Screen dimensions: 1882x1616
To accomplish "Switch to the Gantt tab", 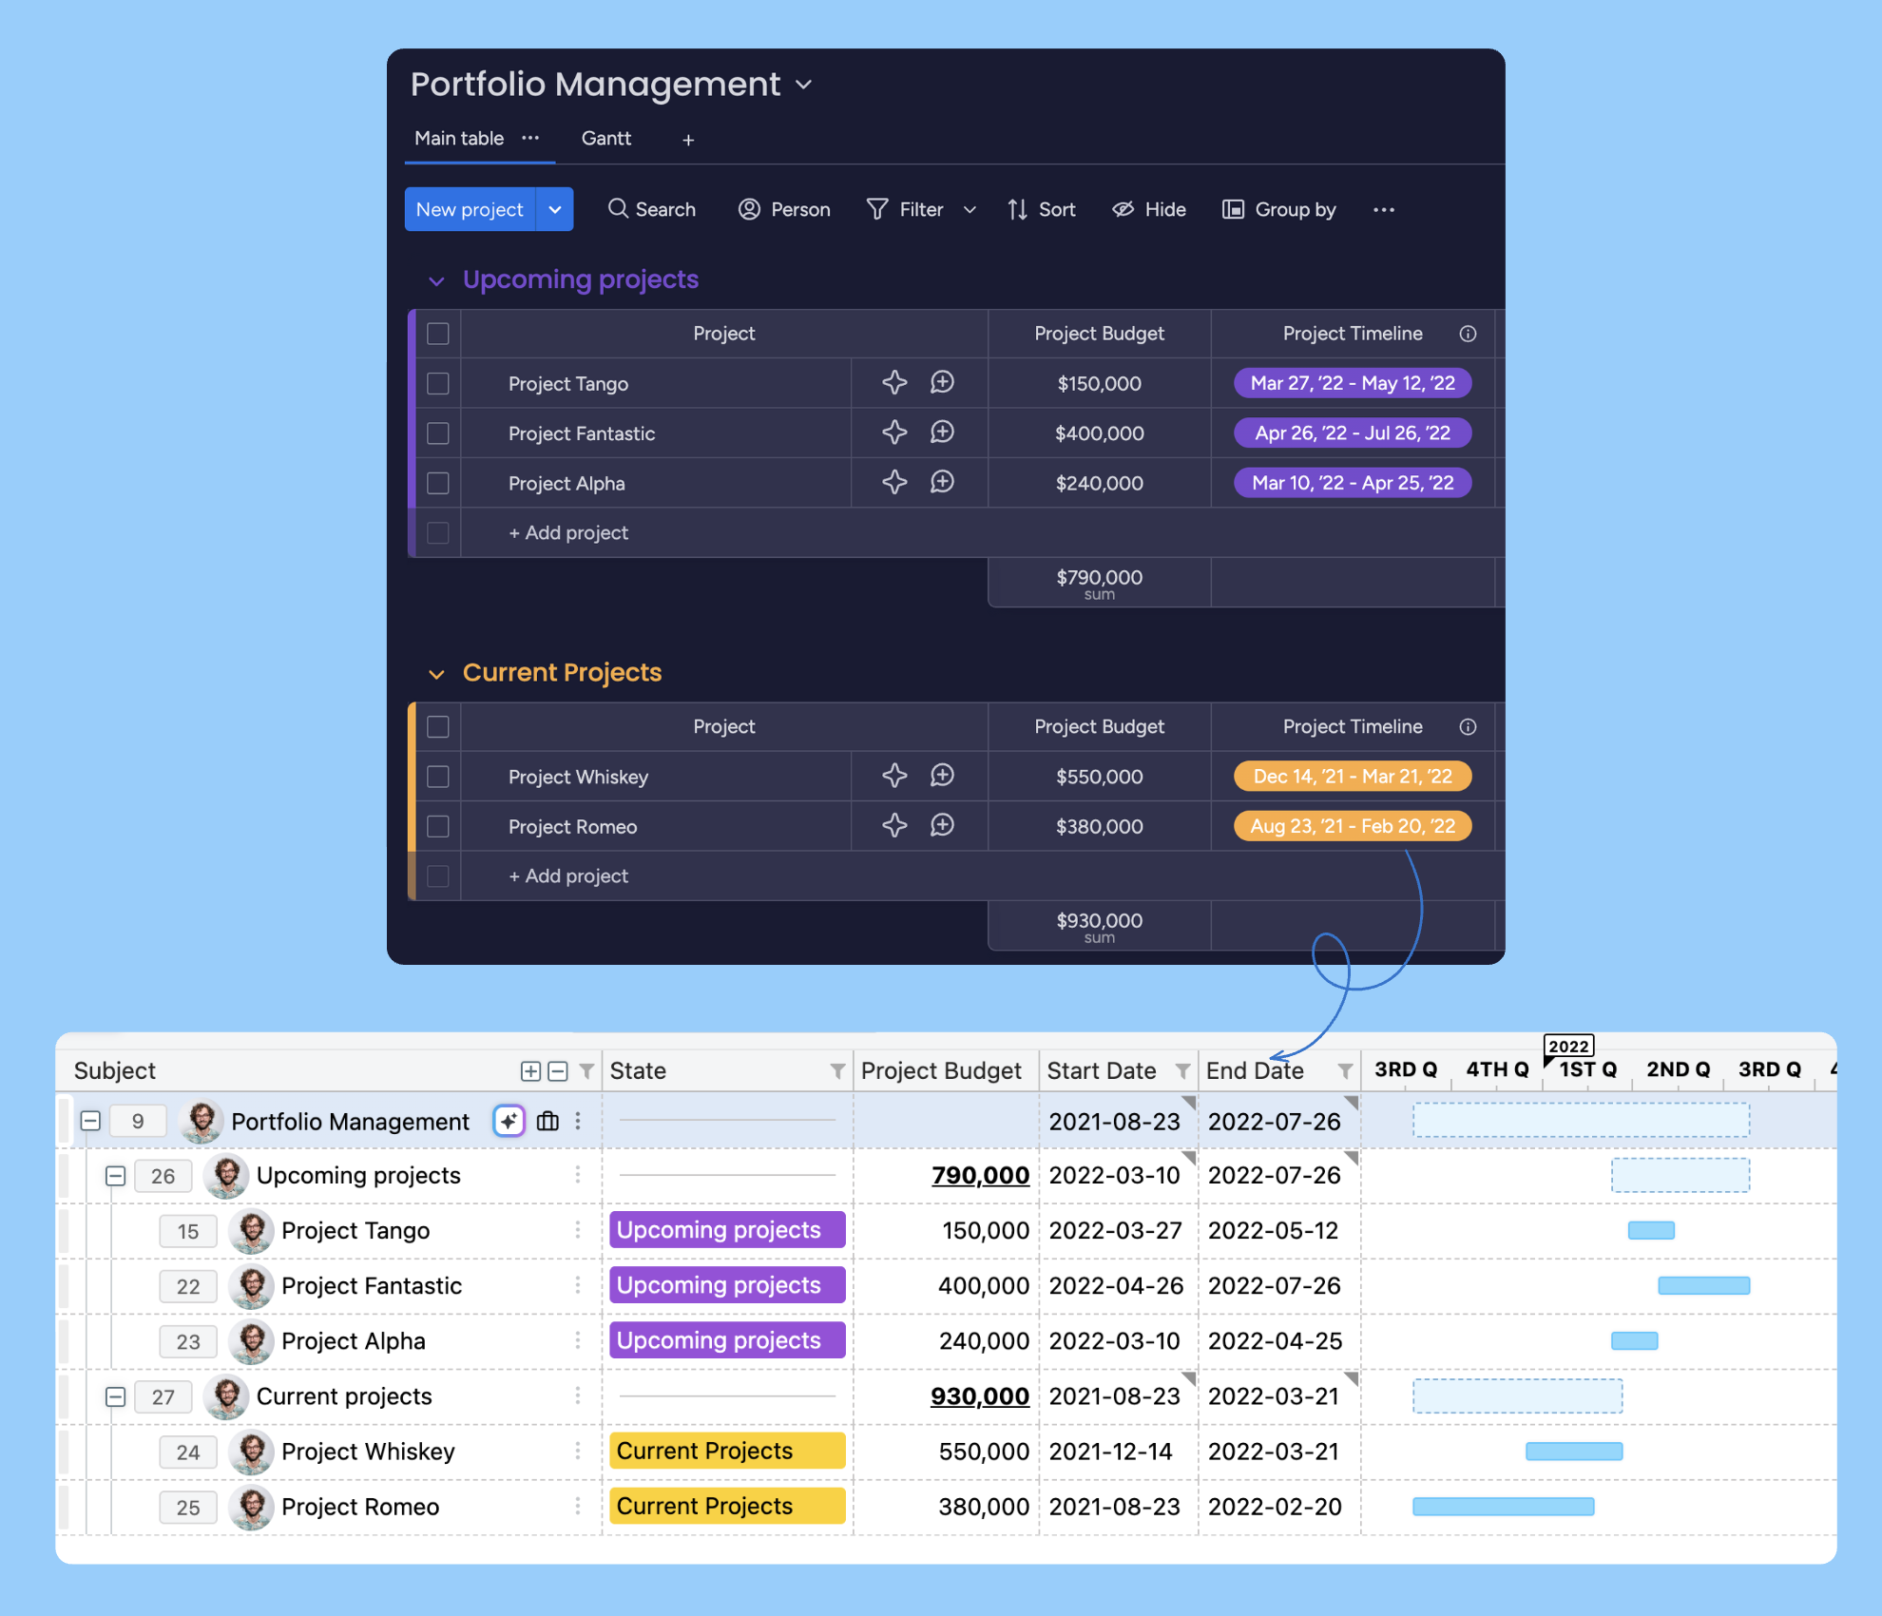I will [605, 138].
